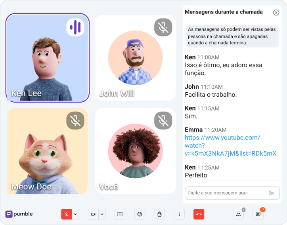Click Ken Lee's speaking audio indicator icon
This screenshot has height=225, width=287.
click(x=75, y=27)
